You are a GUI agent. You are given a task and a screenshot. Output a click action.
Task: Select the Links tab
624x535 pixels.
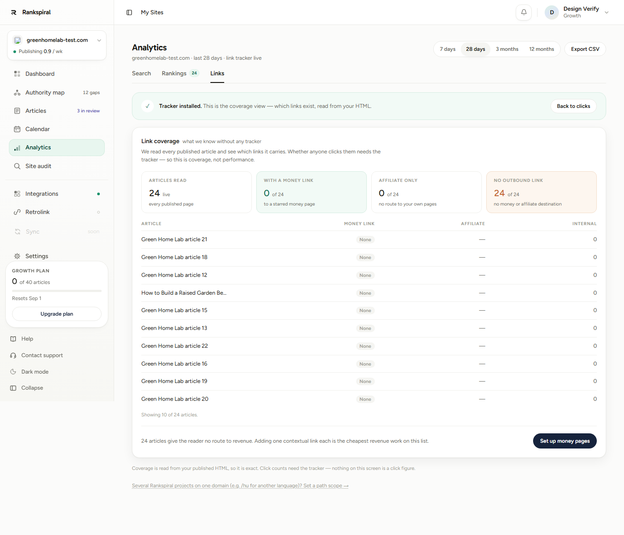pos(217,74)
